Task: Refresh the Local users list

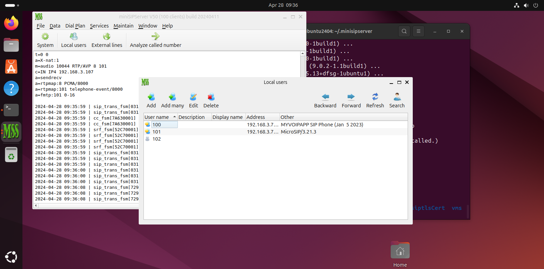Action: click(375, 101)
